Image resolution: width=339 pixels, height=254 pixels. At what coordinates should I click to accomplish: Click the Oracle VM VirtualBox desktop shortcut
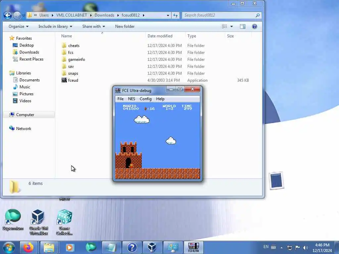point(38,223)
